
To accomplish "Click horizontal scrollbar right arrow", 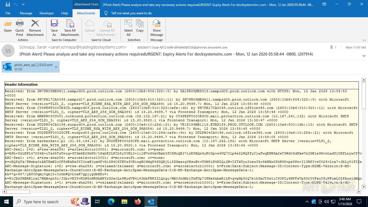I will point(359,192).
